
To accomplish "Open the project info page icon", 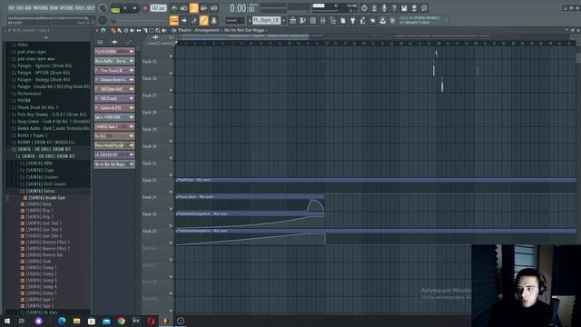I will click(343, 21).
